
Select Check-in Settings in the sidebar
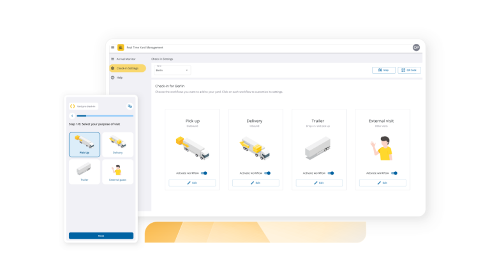(127, 68)
